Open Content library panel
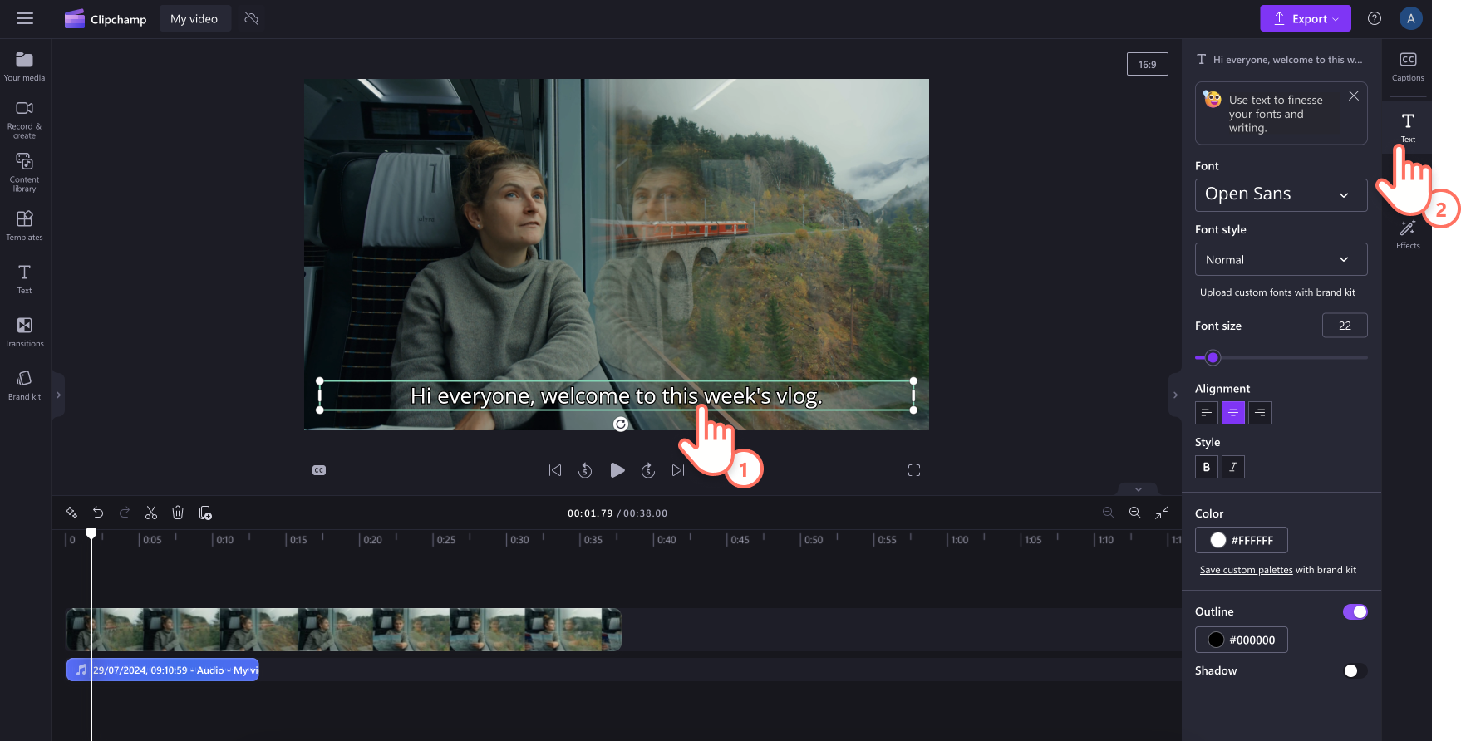This screenshot has width=1461, height=741. click(25, 172)
